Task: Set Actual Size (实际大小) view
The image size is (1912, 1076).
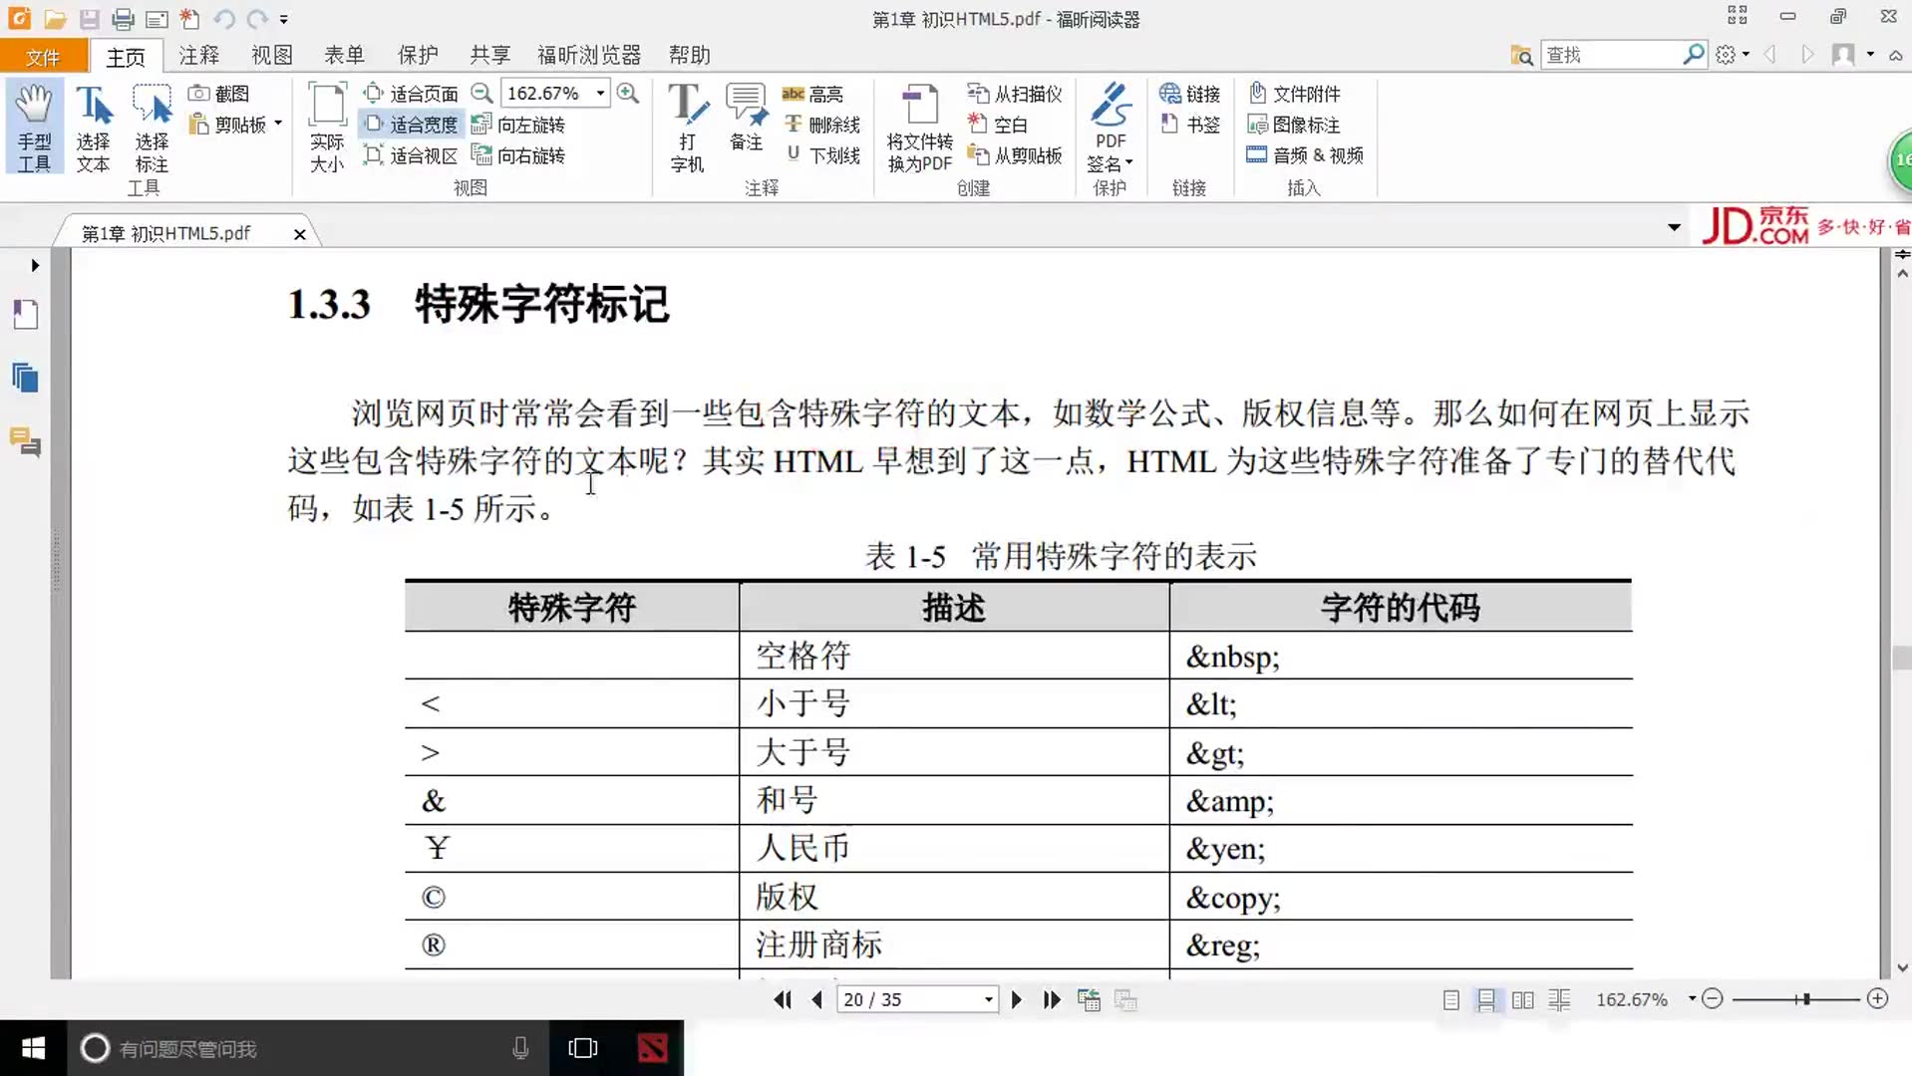Action: (x=327, y=128)
